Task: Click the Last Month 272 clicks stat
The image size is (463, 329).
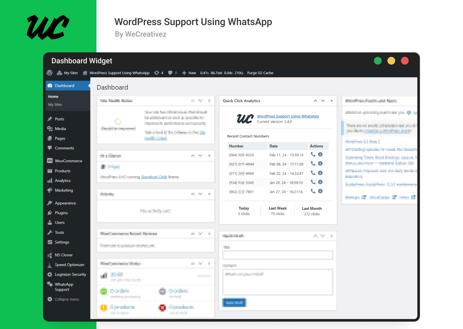Action: point(312,211)
